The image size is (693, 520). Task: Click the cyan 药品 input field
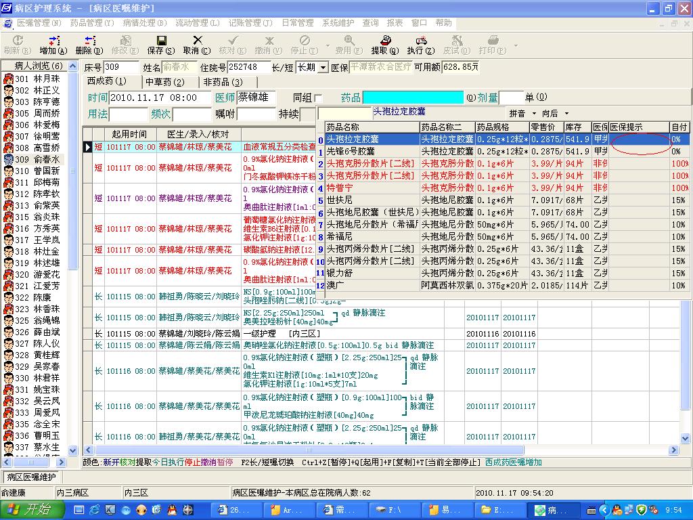(x=413, y=97)
